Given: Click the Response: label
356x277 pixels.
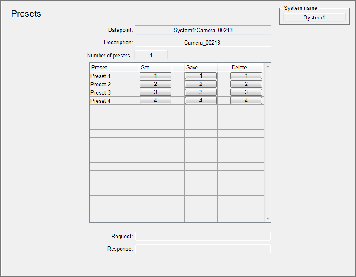Looking at the screenshot, I should (x=120, y=249).
